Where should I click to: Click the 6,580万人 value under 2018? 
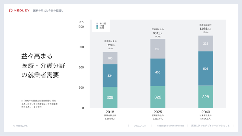(x=110, y=119)
